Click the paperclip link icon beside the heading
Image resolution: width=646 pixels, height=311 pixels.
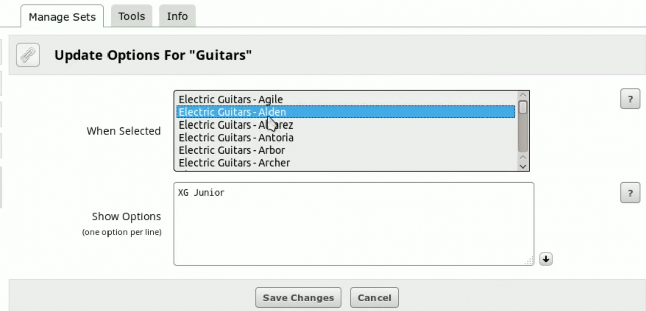point(28,54)
